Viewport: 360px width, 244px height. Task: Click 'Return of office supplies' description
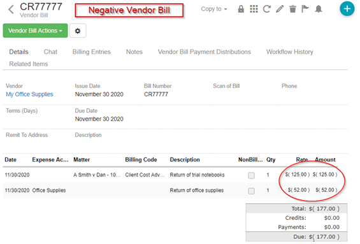pyautogui.click(x=197, y=190)
